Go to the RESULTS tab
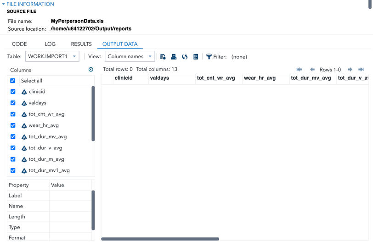The image size is (373, 246). 81,44
